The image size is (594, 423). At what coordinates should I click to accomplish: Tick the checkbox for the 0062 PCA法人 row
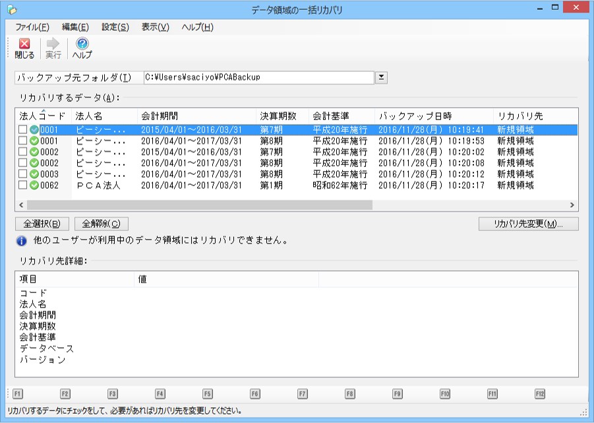tap(23, 185)
